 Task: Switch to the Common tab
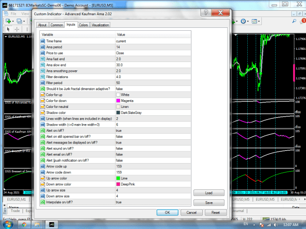pyautogui.click(x=57, y=25)
